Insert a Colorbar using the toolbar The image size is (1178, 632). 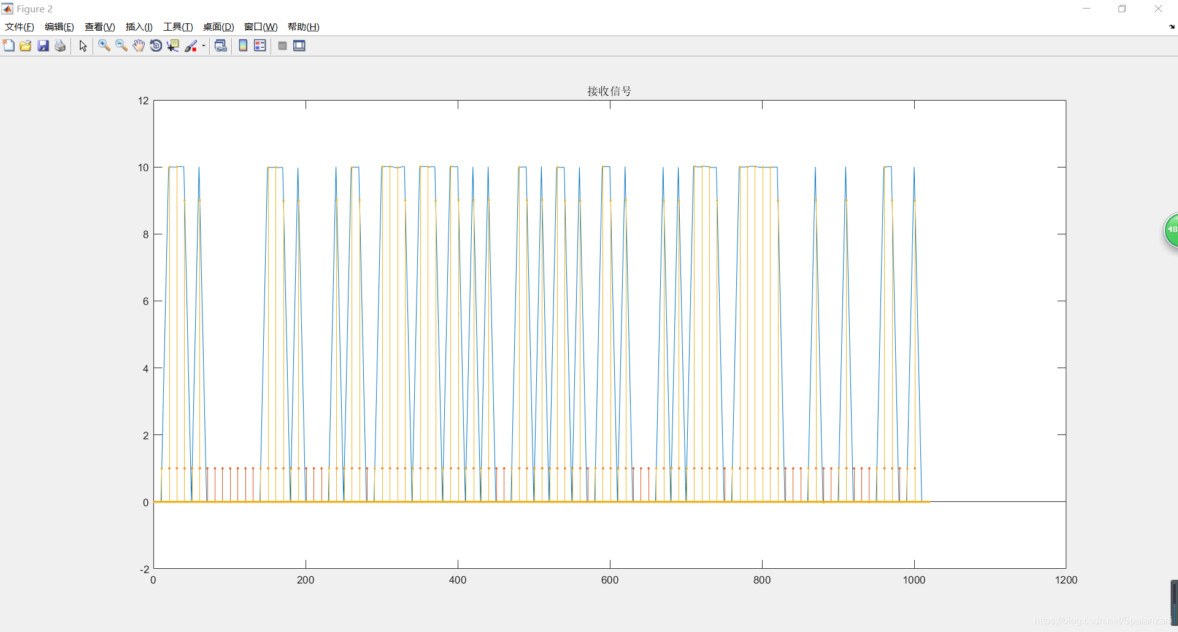click(x=243, y=46)
